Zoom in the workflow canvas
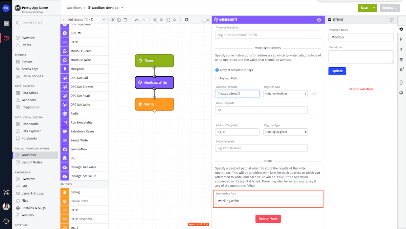The width and height of the screenshot is (406, 229). tap(161, 20)
